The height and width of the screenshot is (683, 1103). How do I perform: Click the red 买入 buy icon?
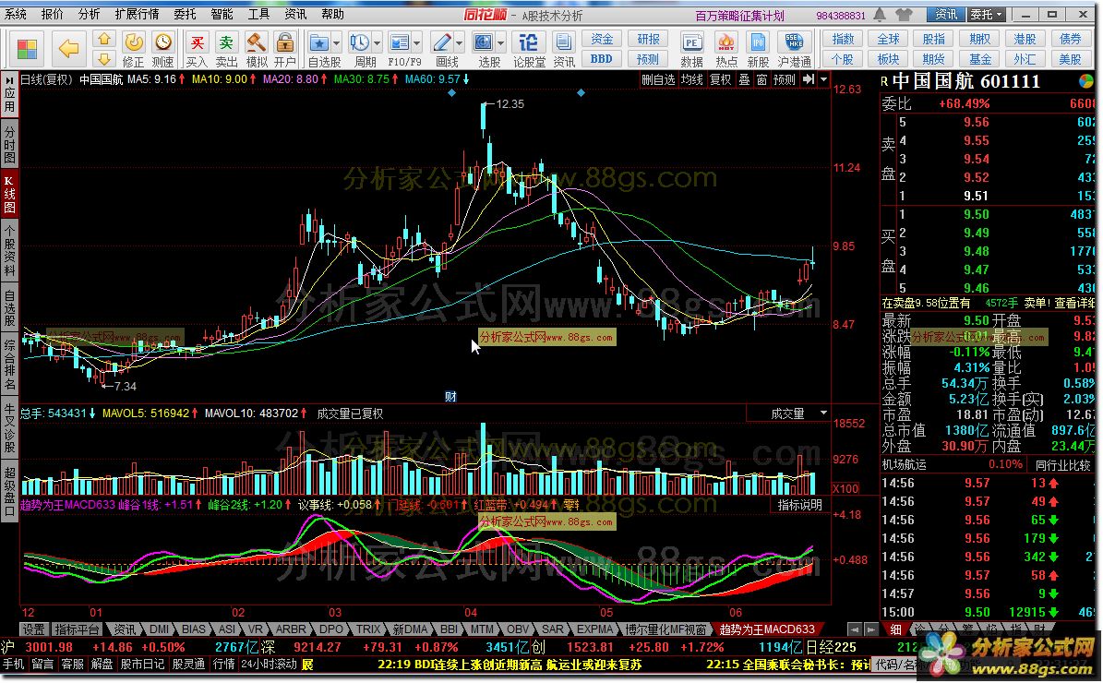point(197,42)
